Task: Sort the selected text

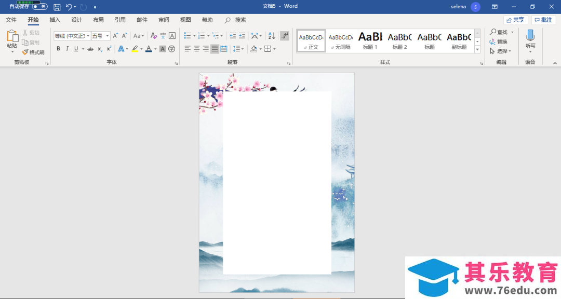Action: 272,36
